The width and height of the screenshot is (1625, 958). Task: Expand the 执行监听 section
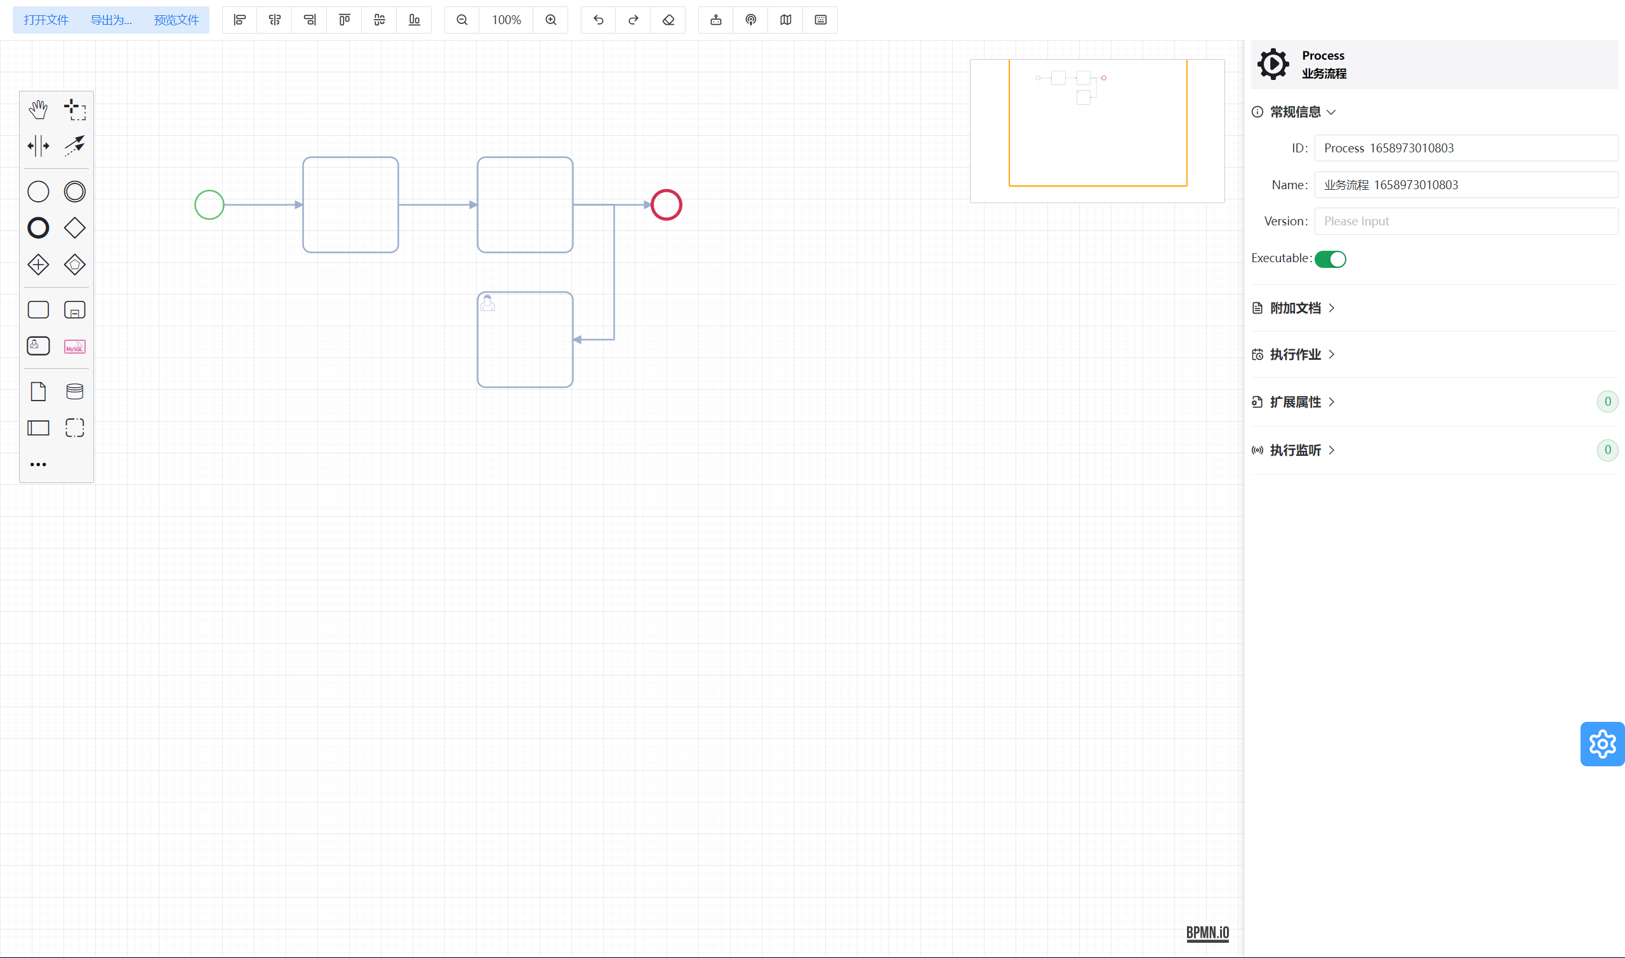(1294, 450)
